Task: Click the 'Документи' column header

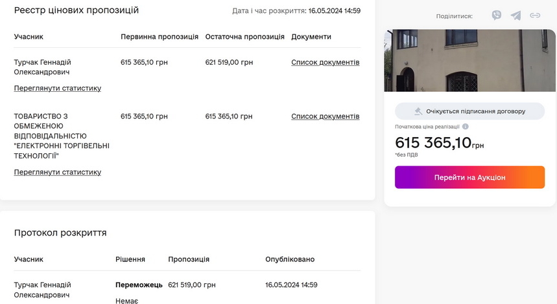Action: point(311,37)
